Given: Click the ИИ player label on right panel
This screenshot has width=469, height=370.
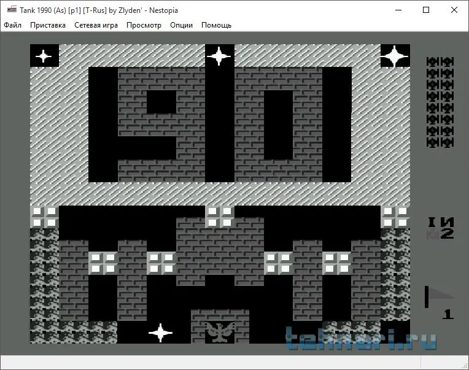Looking at the screenshot, I should (441, 222).
